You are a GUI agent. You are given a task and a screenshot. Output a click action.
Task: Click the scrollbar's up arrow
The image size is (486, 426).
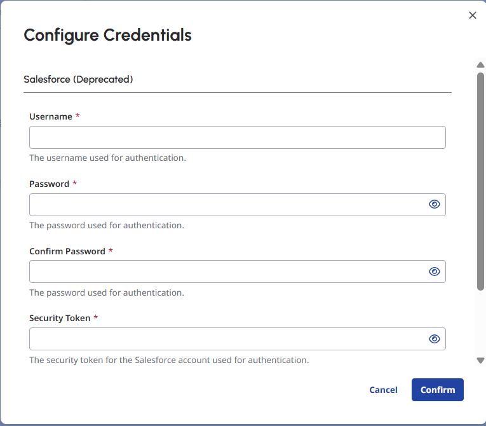pyautogui.click(x=480, y=65)
